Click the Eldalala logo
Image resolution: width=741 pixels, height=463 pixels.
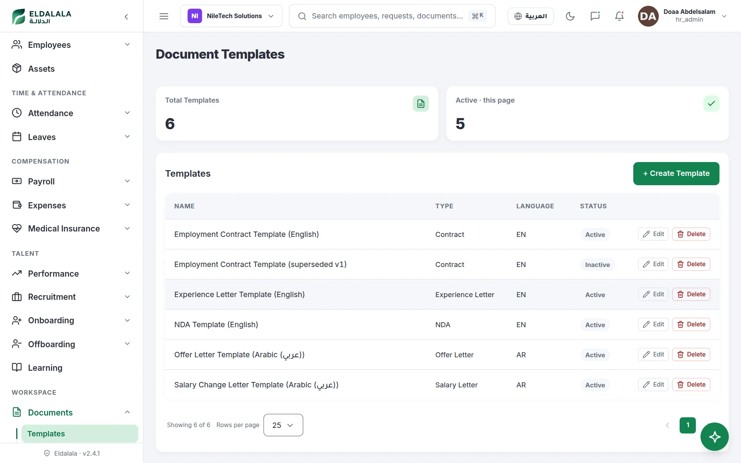(42, 16)
